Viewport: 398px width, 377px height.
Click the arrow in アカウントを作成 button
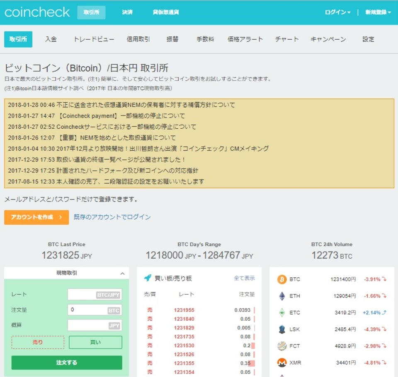coord(61,217)
